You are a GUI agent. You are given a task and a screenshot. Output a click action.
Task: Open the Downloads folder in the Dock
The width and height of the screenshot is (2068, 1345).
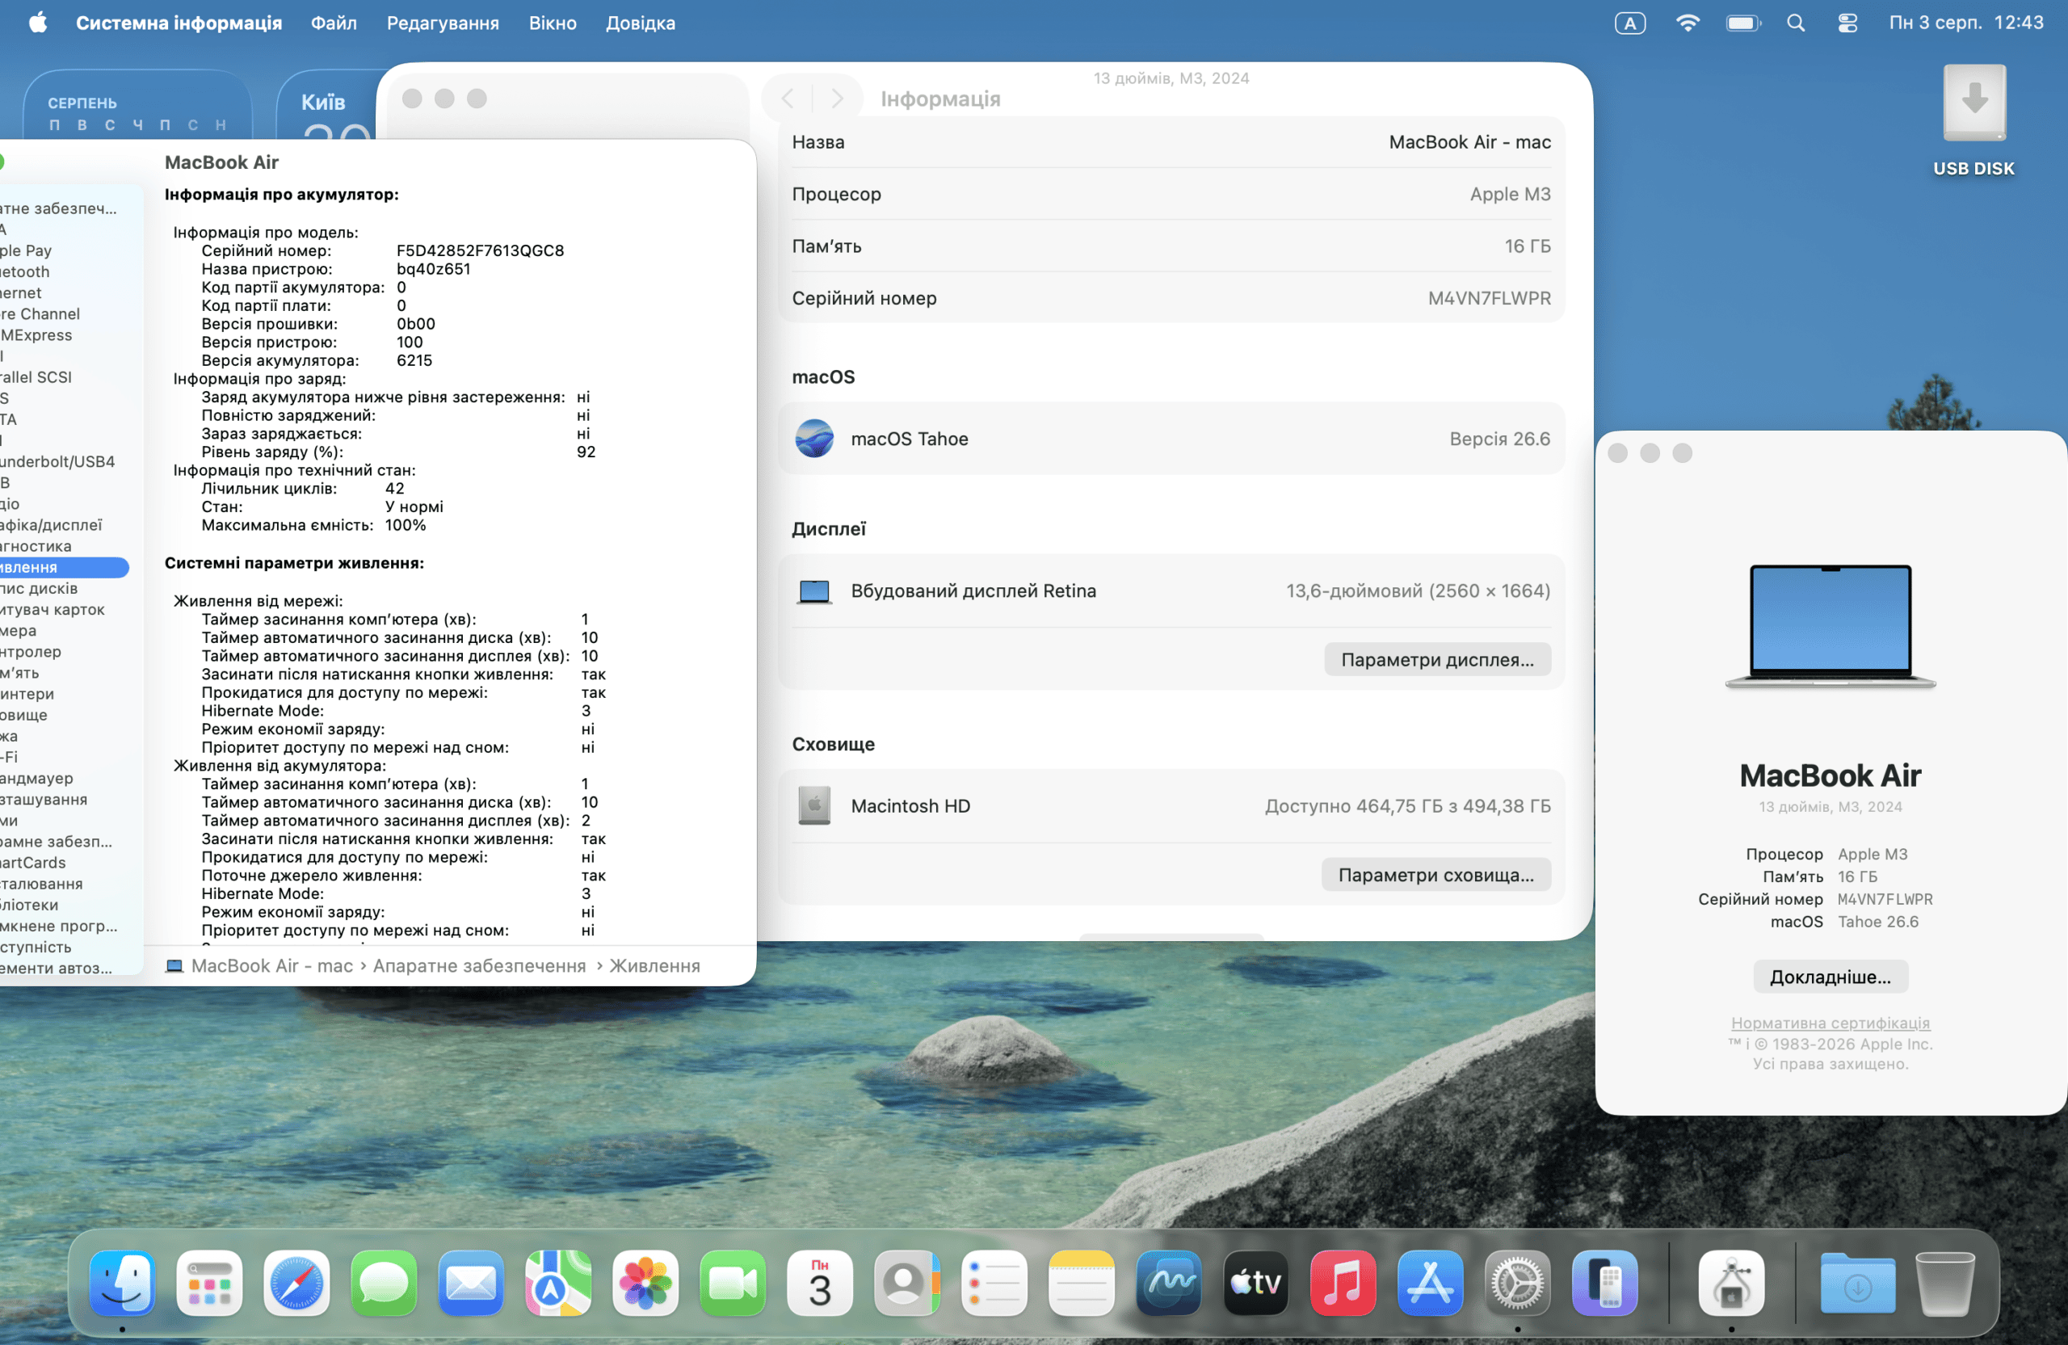(1858, 1283)
